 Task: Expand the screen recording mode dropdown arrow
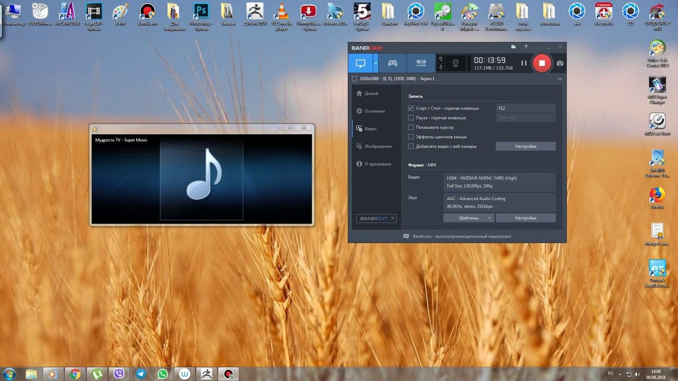376,63
